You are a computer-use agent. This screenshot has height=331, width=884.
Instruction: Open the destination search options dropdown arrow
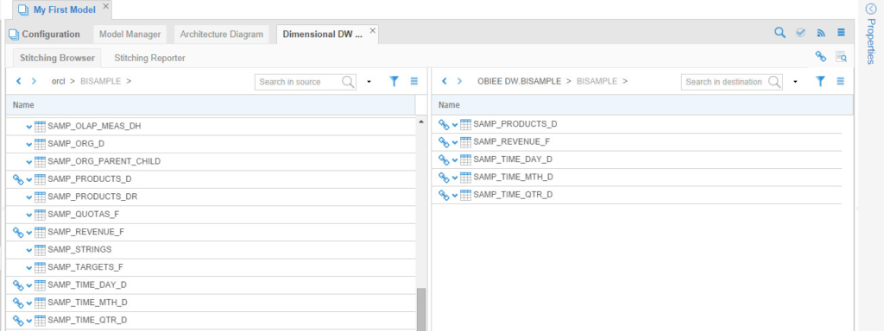tap(795, 82)
